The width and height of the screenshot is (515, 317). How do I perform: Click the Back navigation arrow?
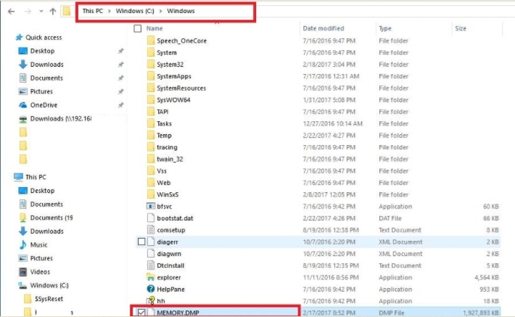pyautogui.click(x=8, y=12)
